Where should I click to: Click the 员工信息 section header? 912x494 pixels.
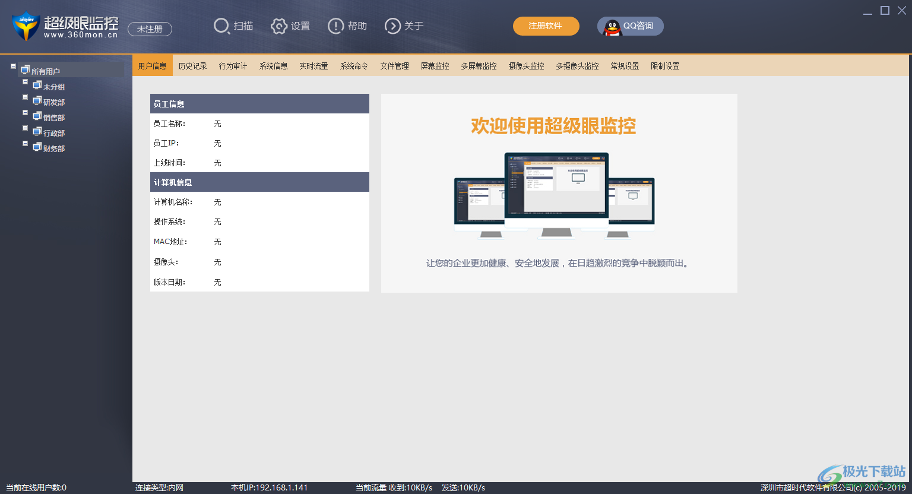(x=259, y=104)
